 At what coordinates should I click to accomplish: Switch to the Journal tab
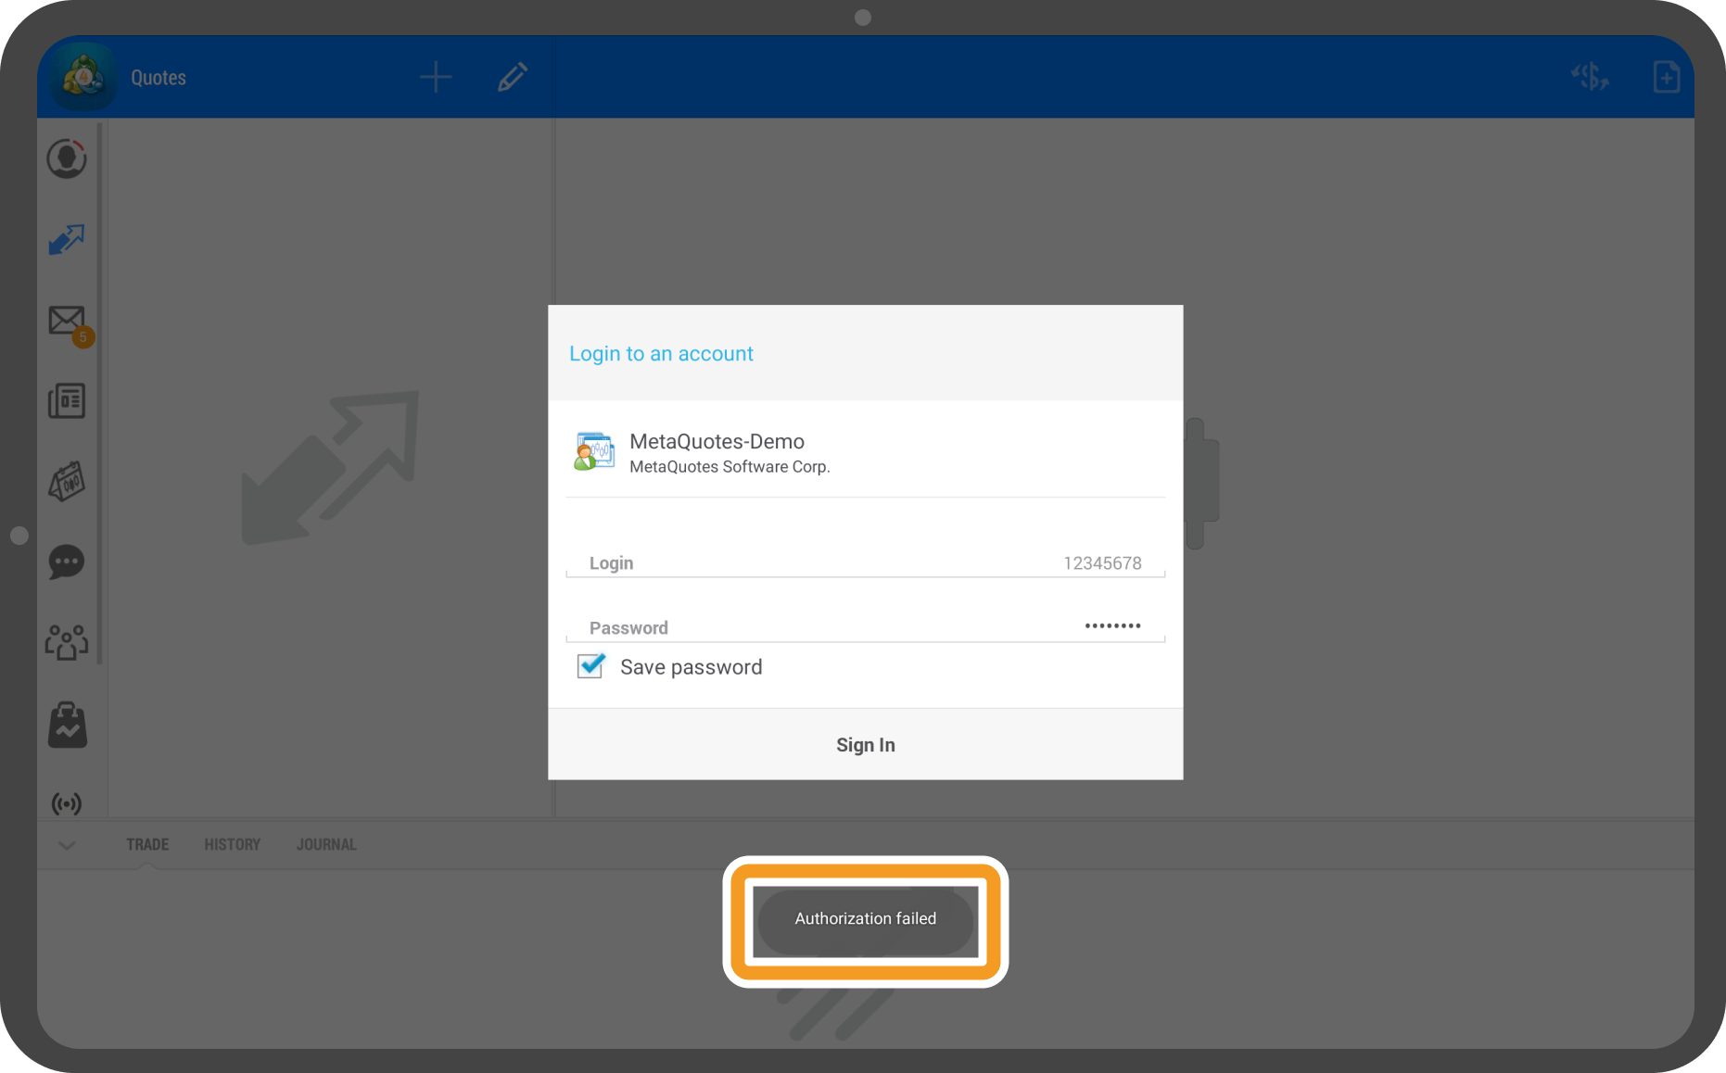(326, 845)
